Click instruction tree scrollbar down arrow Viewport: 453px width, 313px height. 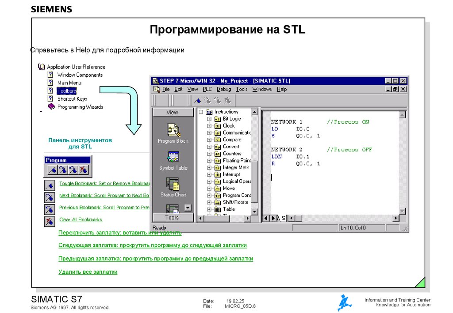click(x=254, y=212)
